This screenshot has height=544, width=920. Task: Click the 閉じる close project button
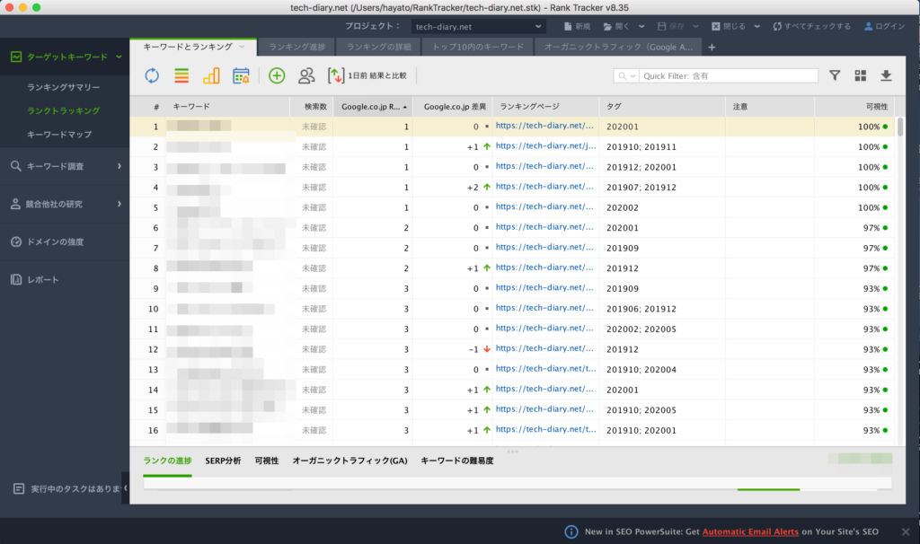[728, 26]
